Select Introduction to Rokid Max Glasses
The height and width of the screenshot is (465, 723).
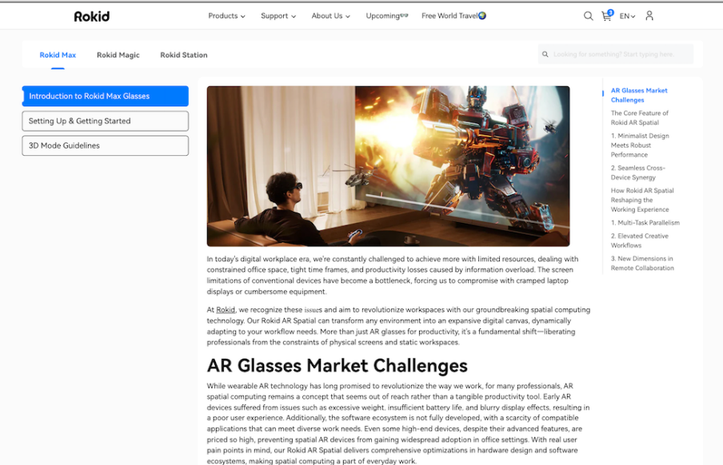pyautogui.click(x=105, y=96)
